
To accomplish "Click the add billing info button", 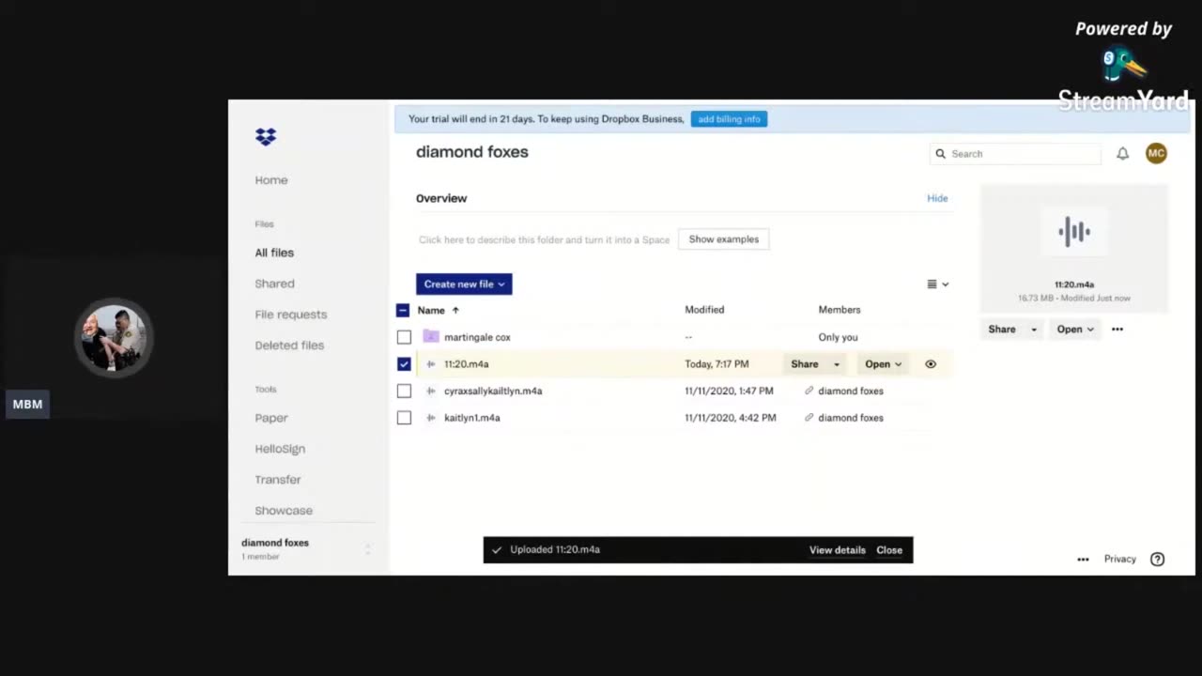I will [x=729, y=119].
